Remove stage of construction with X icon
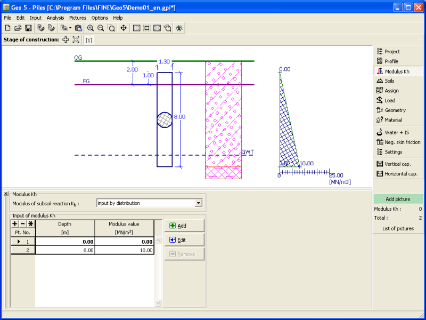426x320 pixels. point(76,40)
